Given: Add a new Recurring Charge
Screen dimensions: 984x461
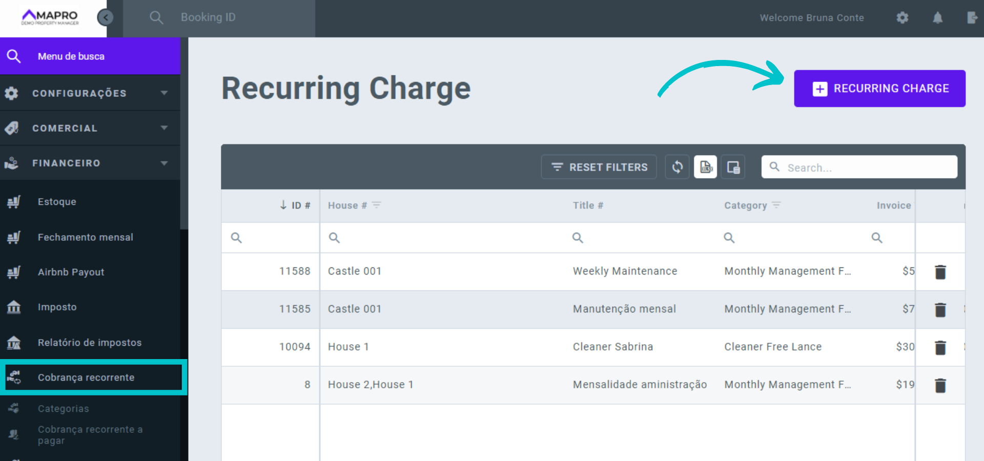Looking at the screenshot, I should (879, 89).
